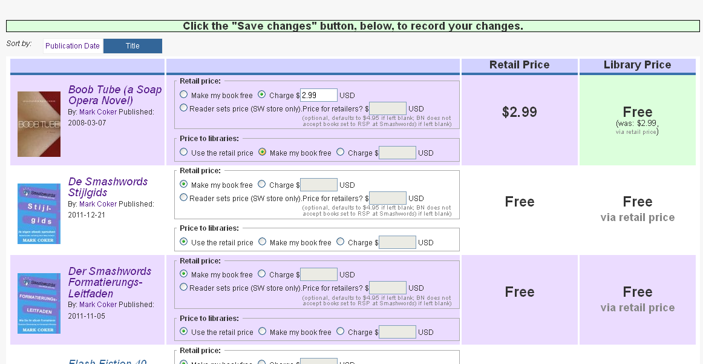
Task: Select retail 'Make my book free' for Boob Tube
Action: [184, 94]
